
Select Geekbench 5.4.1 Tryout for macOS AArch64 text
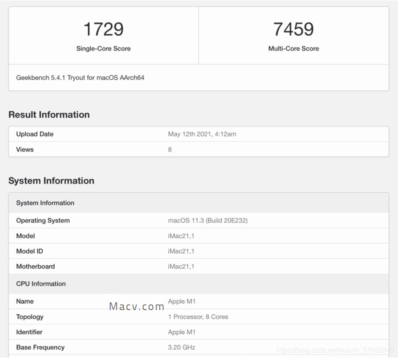point(80,78)
